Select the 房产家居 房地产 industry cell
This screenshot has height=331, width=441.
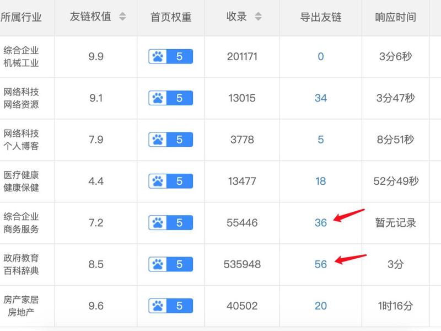point(21,306)
